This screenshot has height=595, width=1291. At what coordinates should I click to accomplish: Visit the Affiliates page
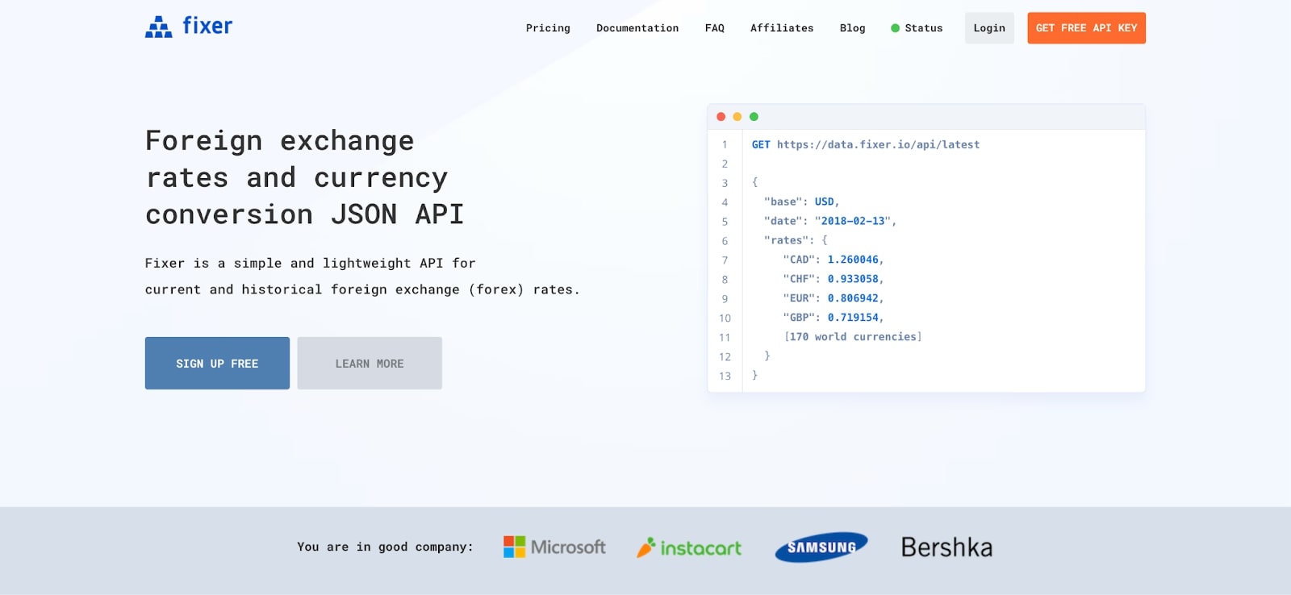(782, 28)
